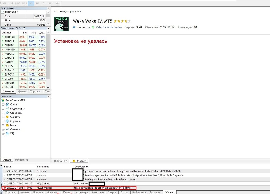Go back via 'Назад к продукту' link
This screenshot has height=194, width=270.
(69, 11)
